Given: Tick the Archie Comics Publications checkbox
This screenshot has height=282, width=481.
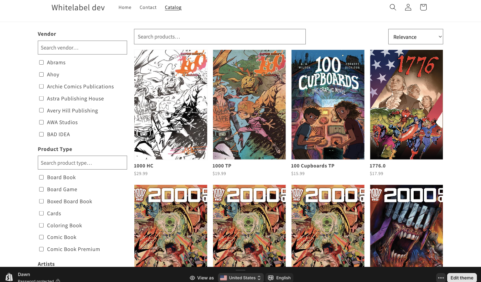Looking at the screenshot, I should pyautogui.click(x=41, y=87).
